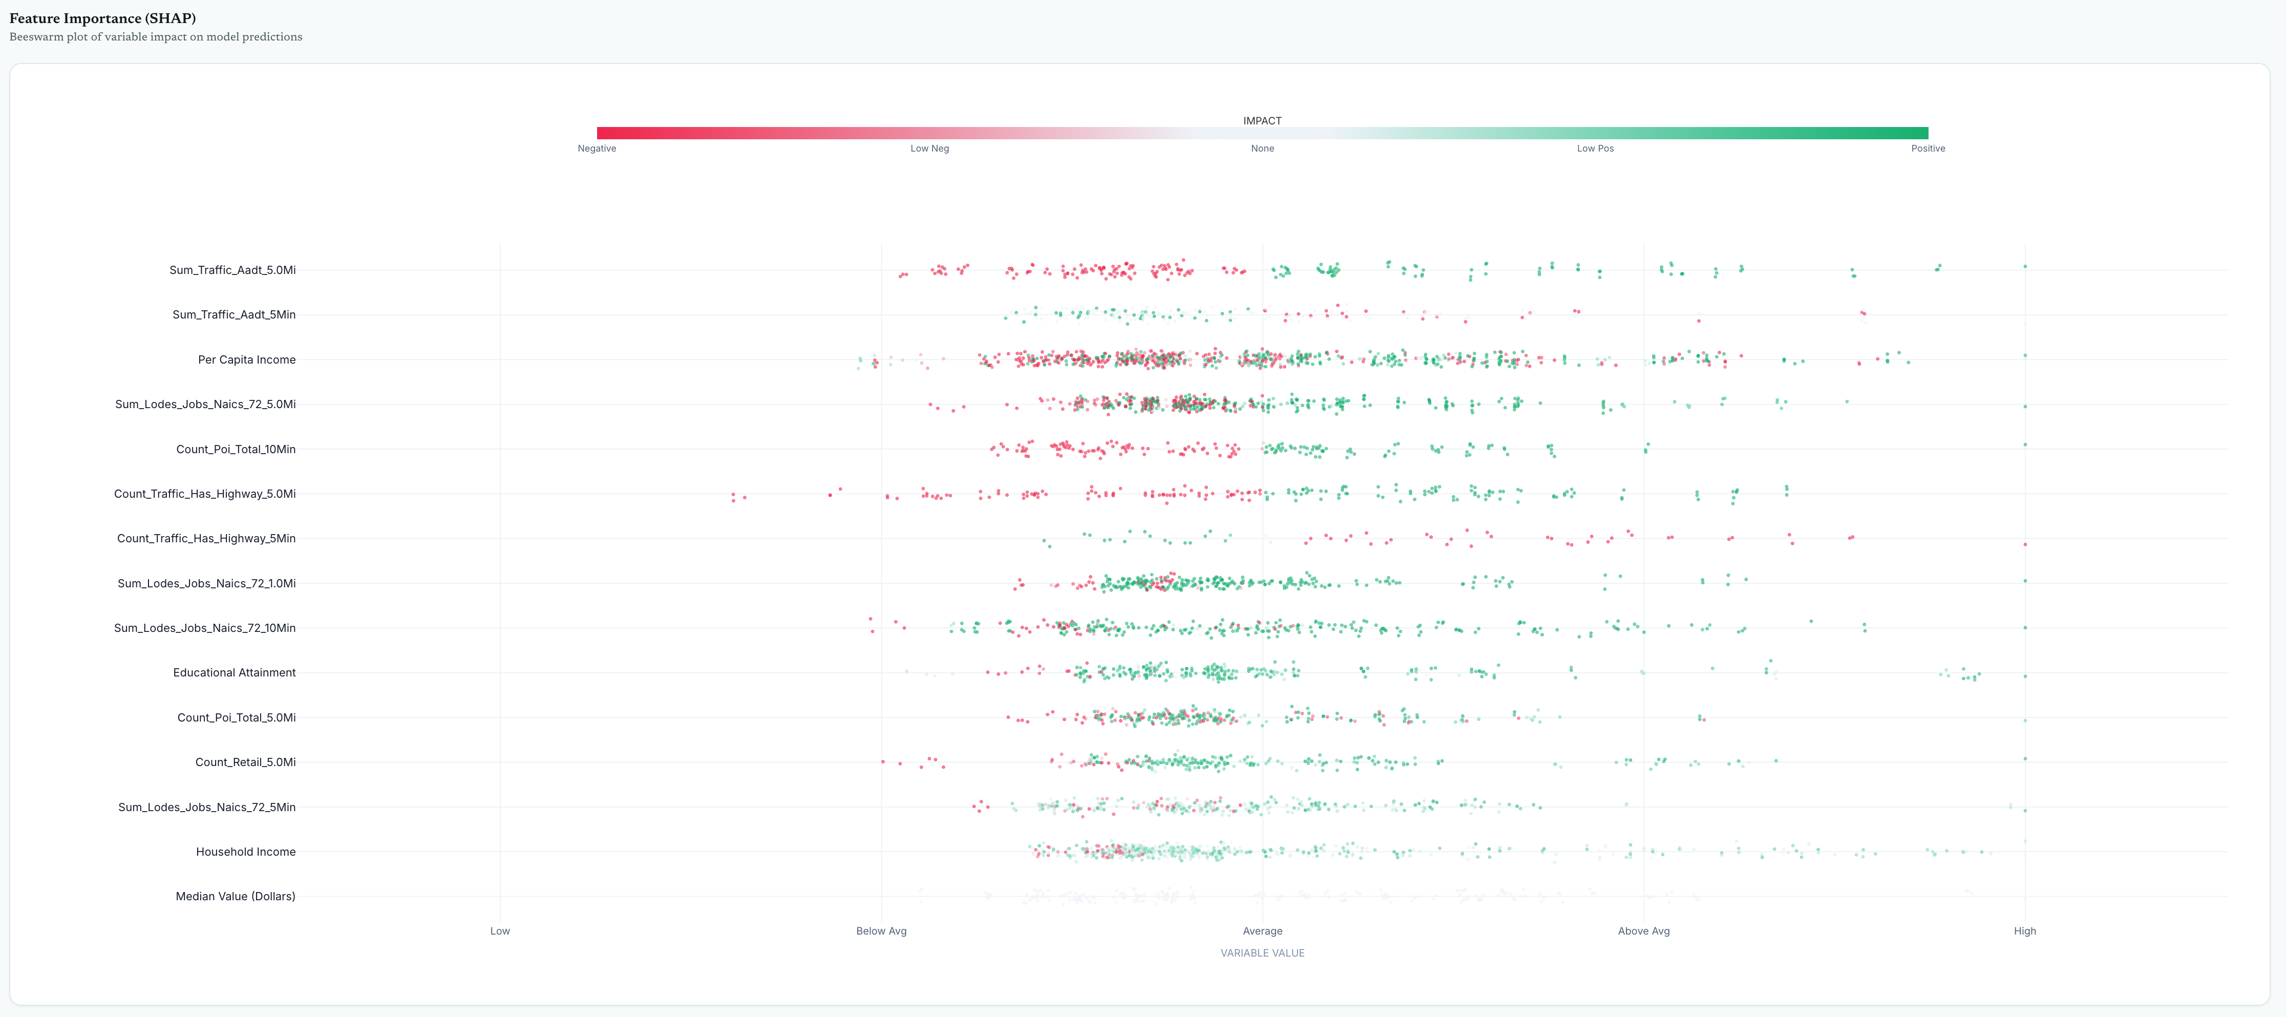Select the Median Value (Dollars) label
The image size is (2286, 1017).
tap(235, 896)
